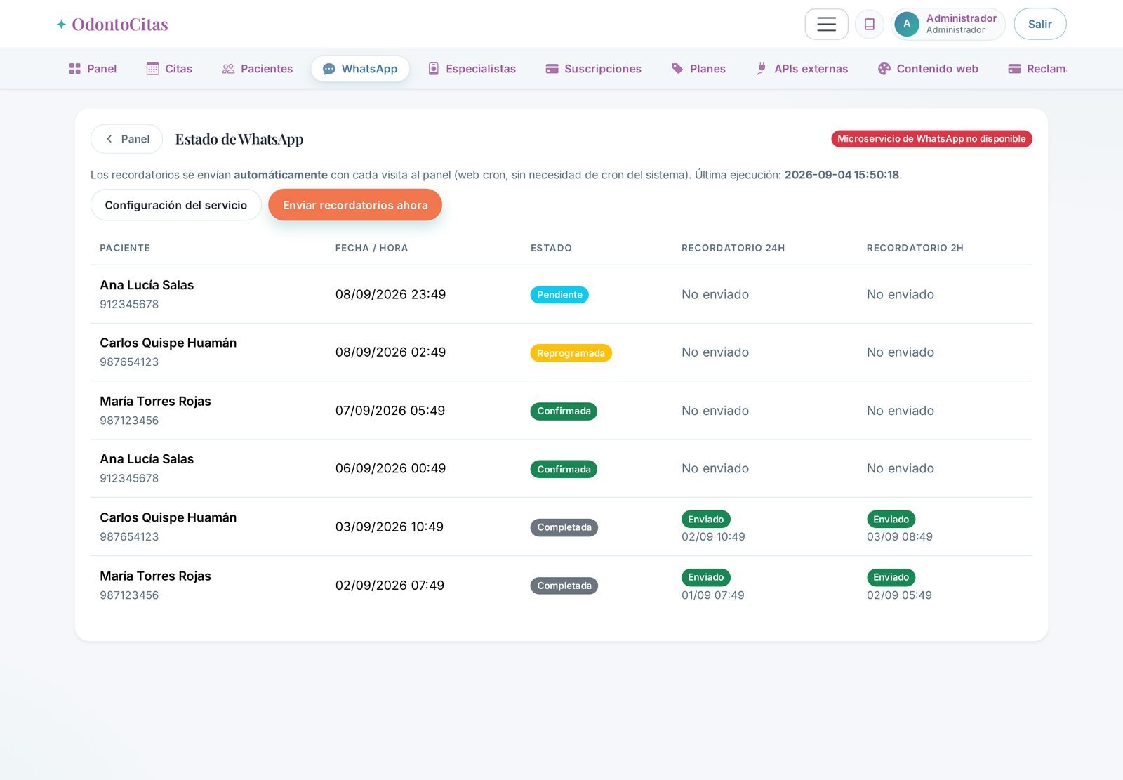The height and width of the screenshot is (780, 1123).
Task: Click the date 08/09/2026 23:49
Action: click(x=391, y=294)
